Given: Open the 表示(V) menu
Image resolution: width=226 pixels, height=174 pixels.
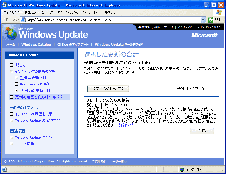Looking at the screenshot, I should click(x=47, y=12).
